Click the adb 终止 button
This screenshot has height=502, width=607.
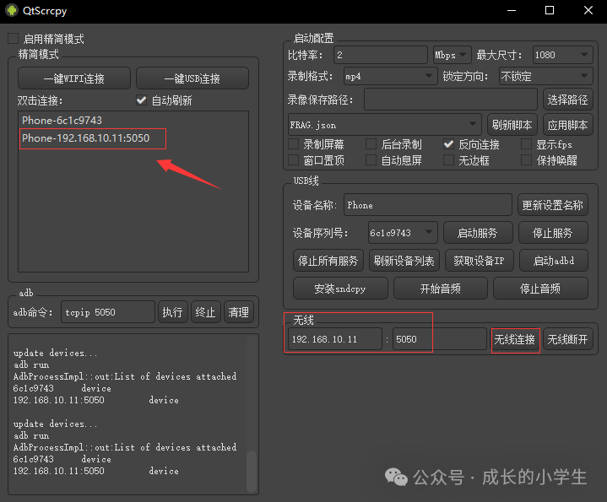pyautogui.click(x=205, y=311)
